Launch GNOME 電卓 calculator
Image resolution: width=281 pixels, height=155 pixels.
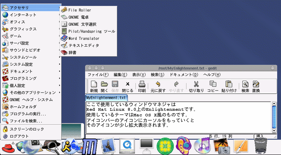88,17
